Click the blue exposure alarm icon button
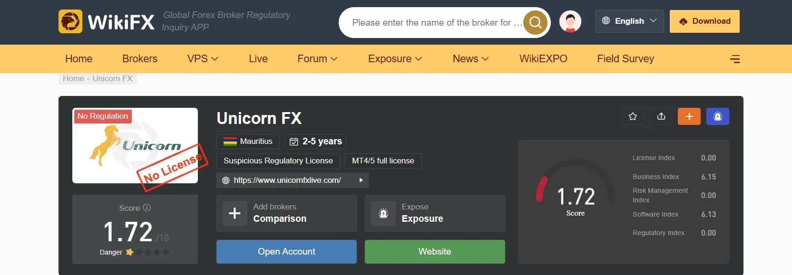This screenshot has width=792, height=275. click(718, 116)
